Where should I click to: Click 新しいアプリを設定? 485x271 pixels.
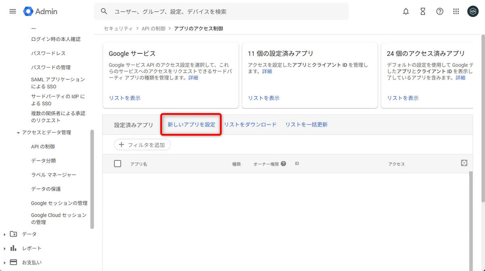pyautogui.click(x=191, y=124)
